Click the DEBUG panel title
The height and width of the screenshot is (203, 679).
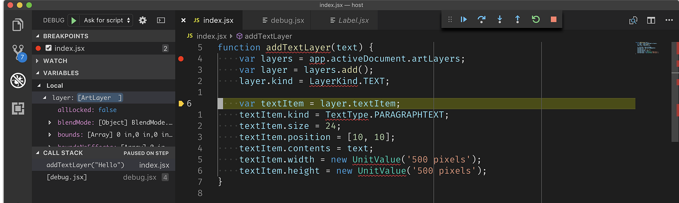click(54, 20)
